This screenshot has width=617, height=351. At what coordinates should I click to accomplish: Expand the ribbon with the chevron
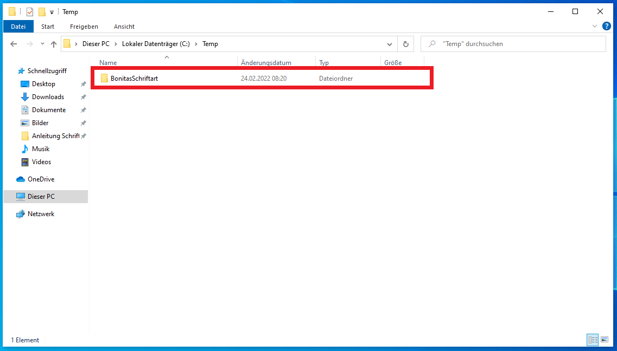(x=594, y=26)
